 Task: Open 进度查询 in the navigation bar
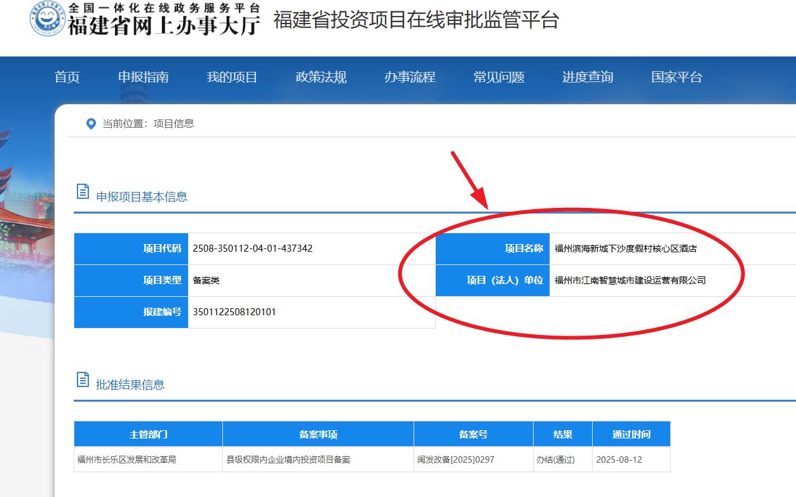pos(588,78)
